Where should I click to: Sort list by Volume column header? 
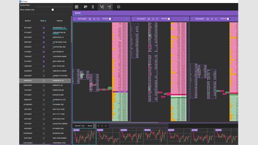click(60, 21)
